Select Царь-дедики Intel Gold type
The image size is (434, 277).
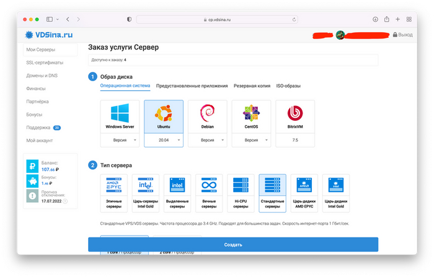coord(336,193)
